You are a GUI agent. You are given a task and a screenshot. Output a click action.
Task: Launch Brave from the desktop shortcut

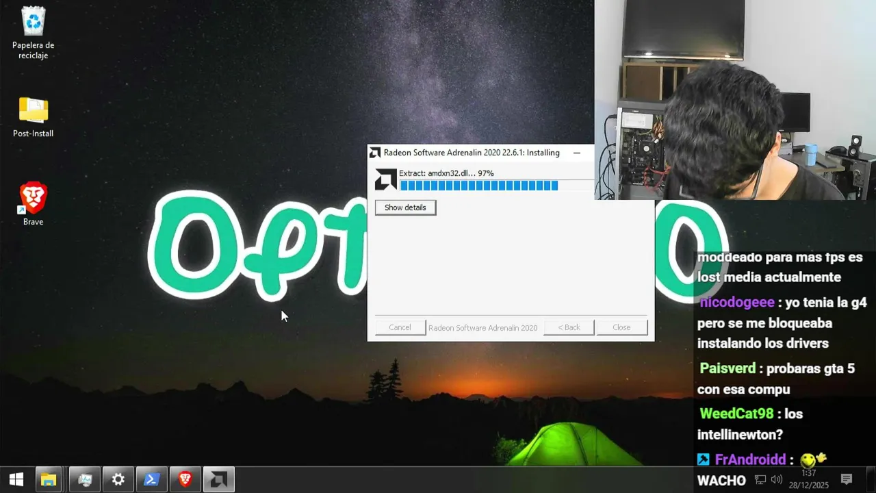[33, 204]
